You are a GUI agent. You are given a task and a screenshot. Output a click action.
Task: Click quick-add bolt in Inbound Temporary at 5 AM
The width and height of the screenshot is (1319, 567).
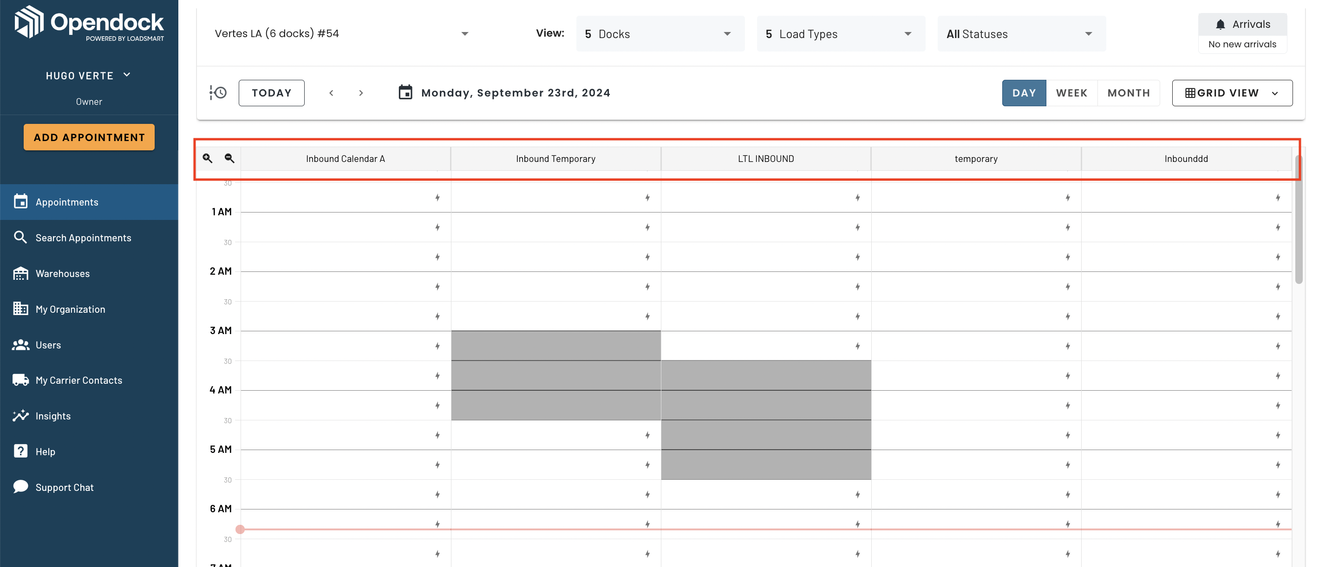[647, 464]
